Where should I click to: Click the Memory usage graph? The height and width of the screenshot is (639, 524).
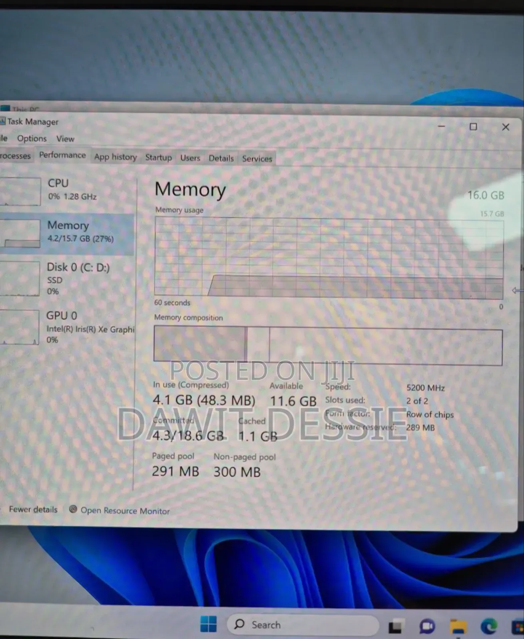click(x=329, y=258)
